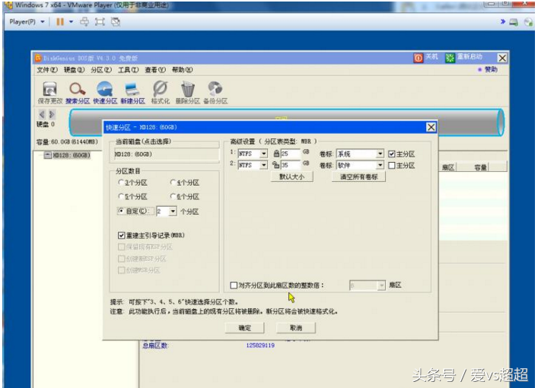This screenshot has width=538, height=388.
Task: Click the VMware network adapter status icon
Action: pos(528,22)
